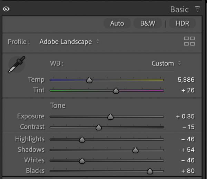This screenshot has height=179, width=207.
Task: Edit the Contrast value – 15
Action: pos(188,127)
